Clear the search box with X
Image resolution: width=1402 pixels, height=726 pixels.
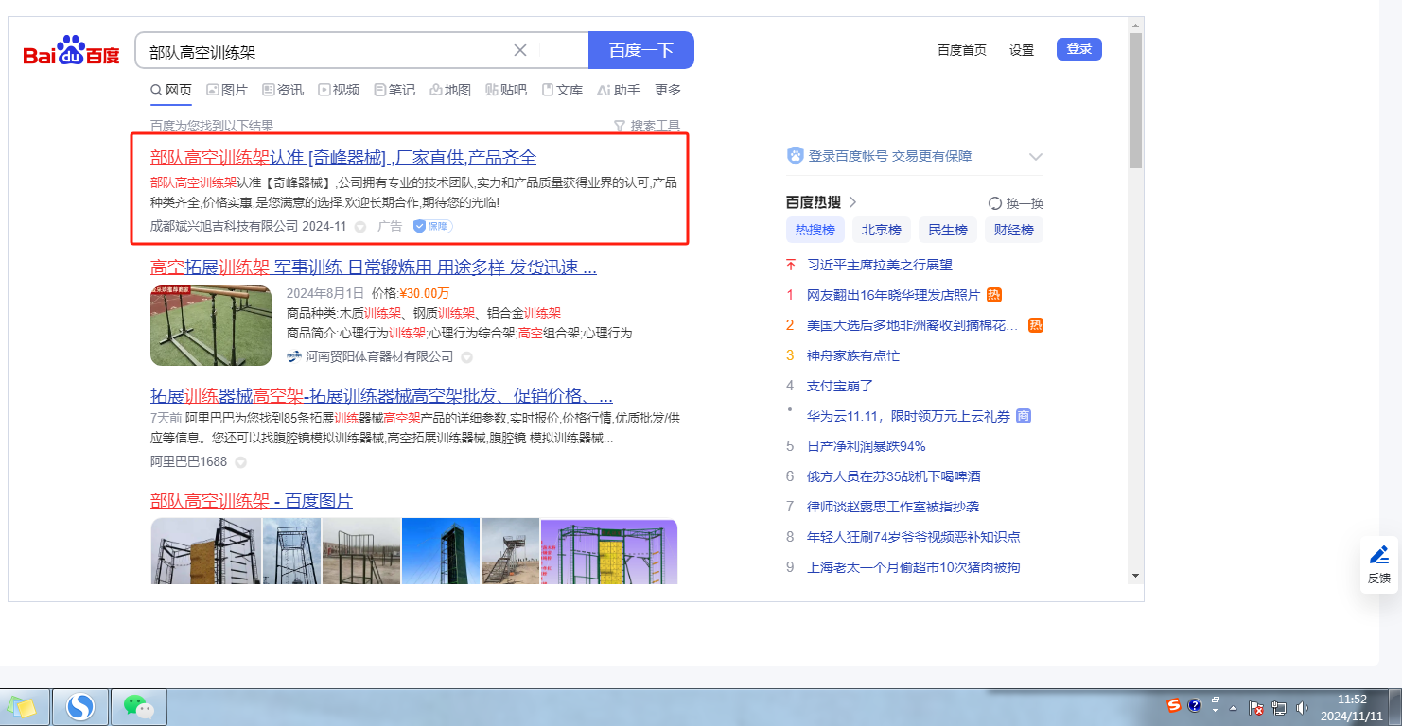pyautogui.click(x=520, y=50)
